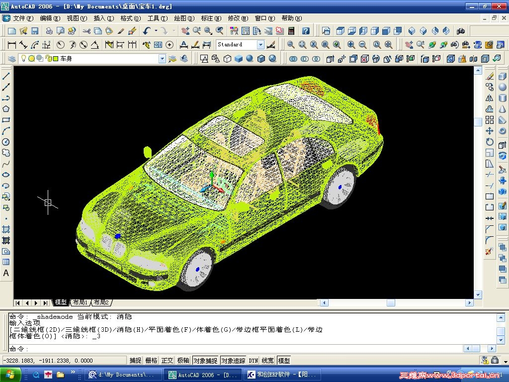509x382 pixels.
Task: Toggle 模型 model space button in status bar
Action: pyautogui.click(x=284, y=360)
